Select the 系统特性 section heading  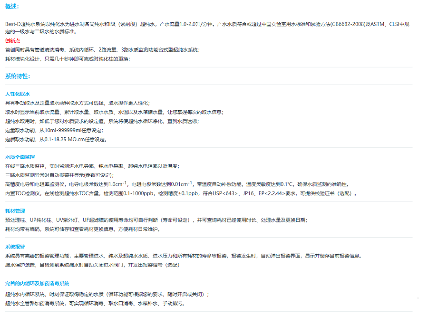[x=17, y=76]
